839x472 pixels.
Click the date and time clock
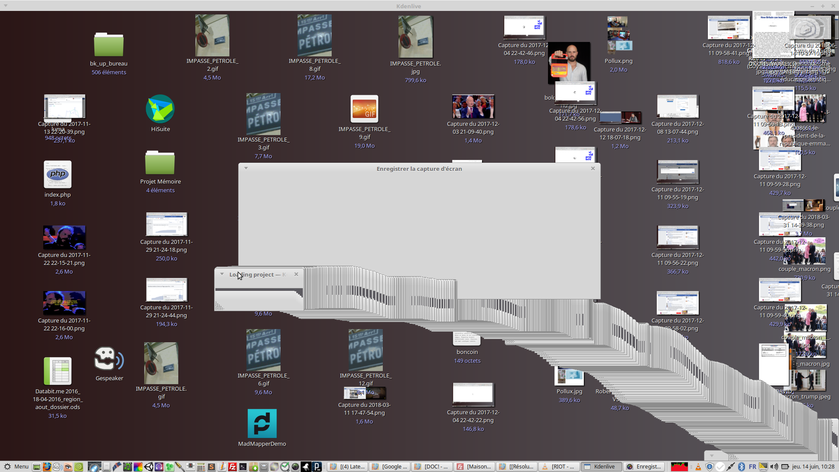coord(813,467)
